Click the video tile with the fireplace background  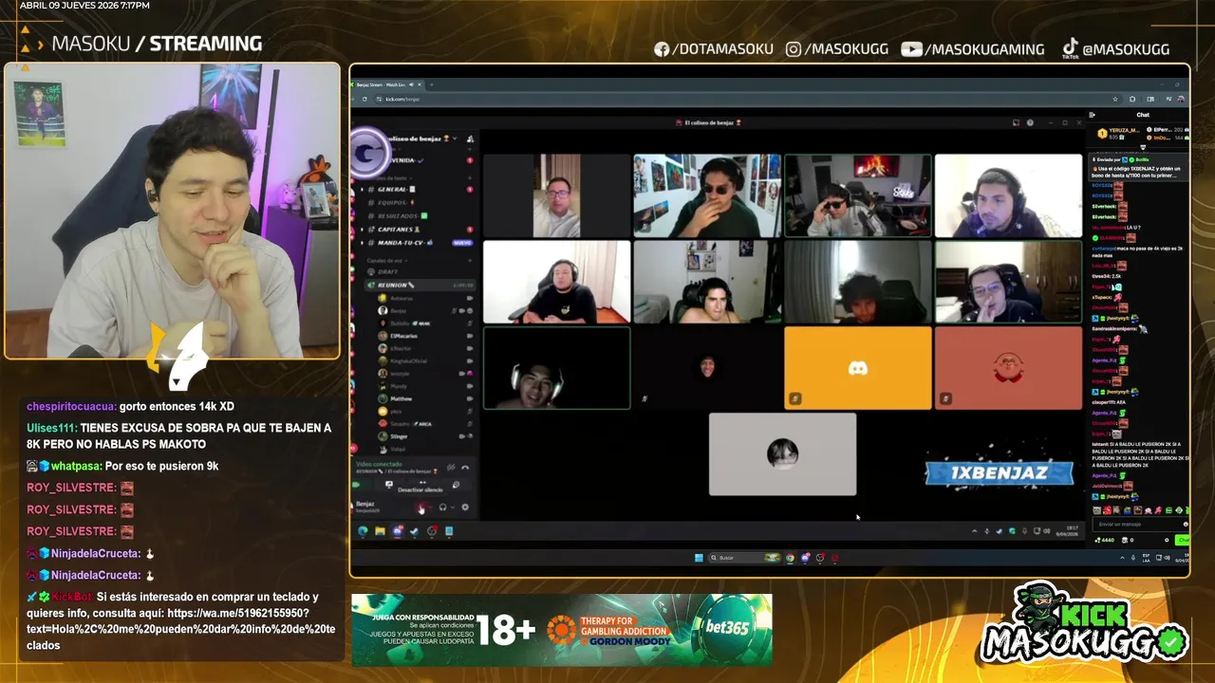(x=857, y=195)
